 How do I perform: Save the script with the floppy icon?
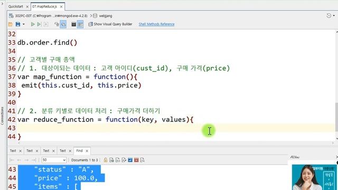tap(18, 24)
